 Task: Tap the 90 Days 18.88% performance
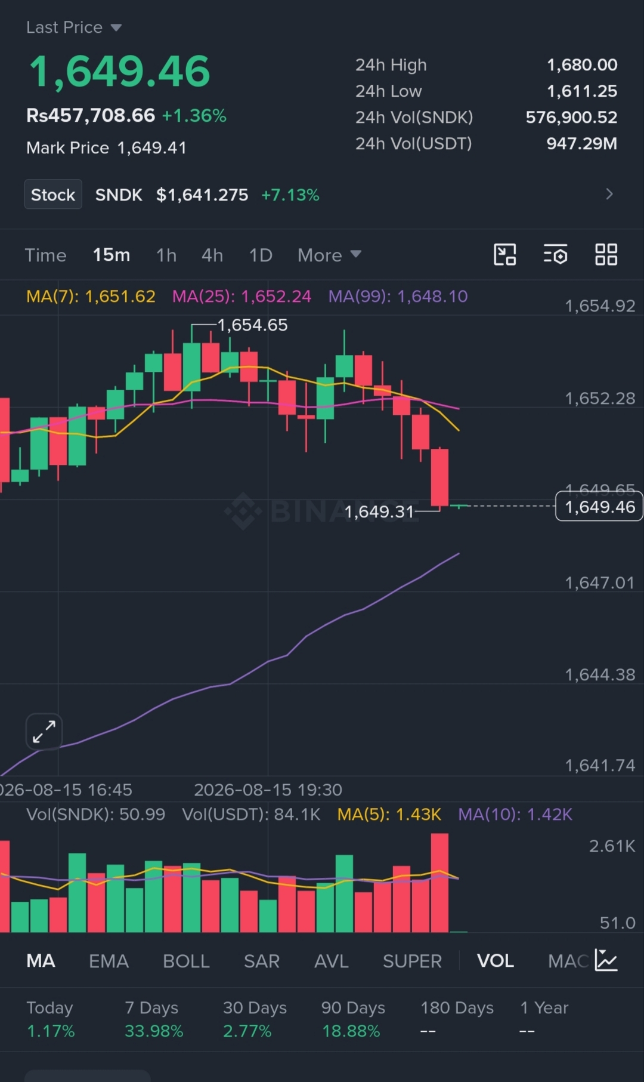[x=353, y=1019]
